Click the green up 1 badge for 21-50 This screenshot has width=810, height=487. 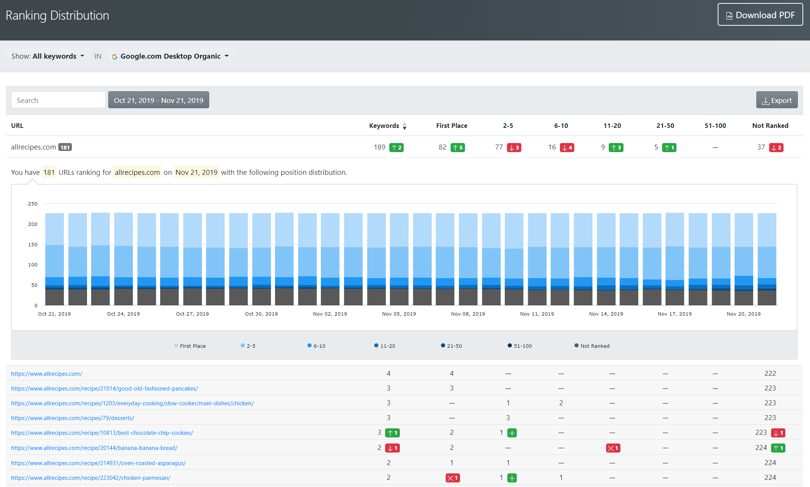669,148
